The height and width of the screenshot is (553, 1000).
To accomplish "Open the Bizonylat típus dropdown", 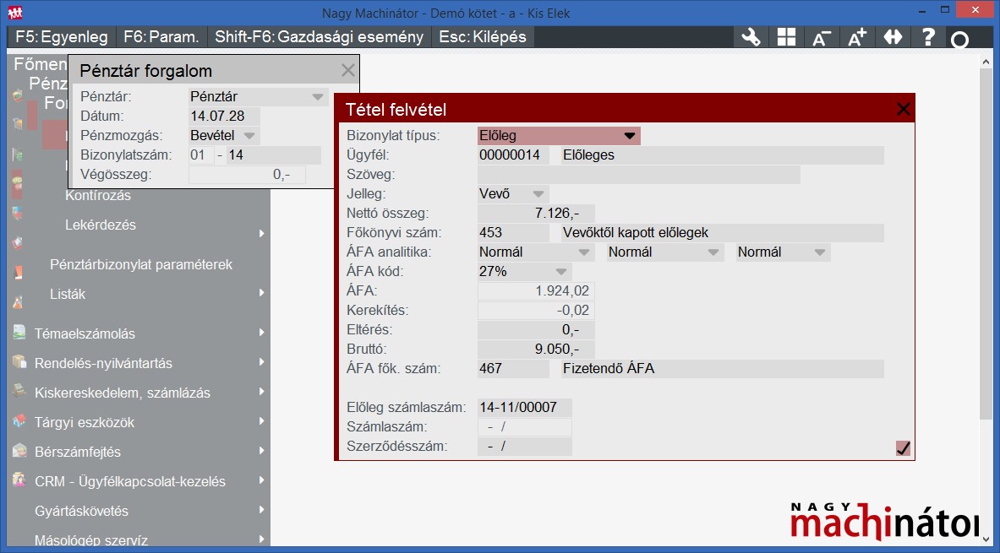I will (x=630, y=136).
